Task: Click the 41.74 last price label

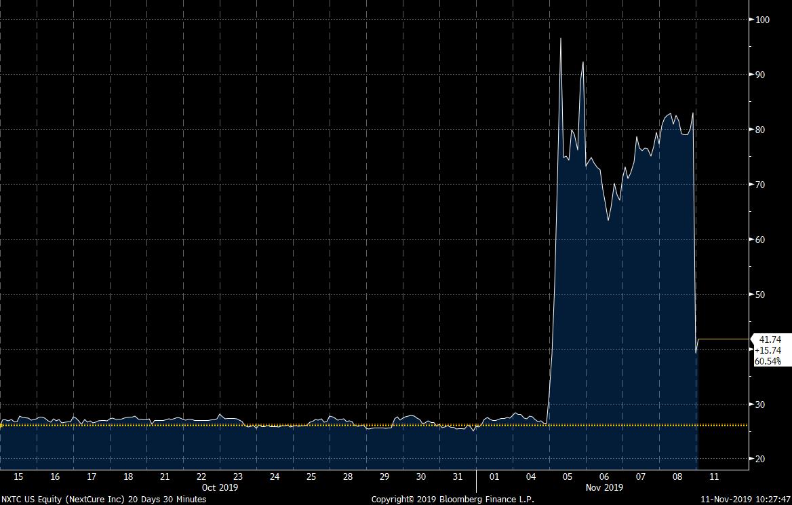Action: (x=770, y=339)
